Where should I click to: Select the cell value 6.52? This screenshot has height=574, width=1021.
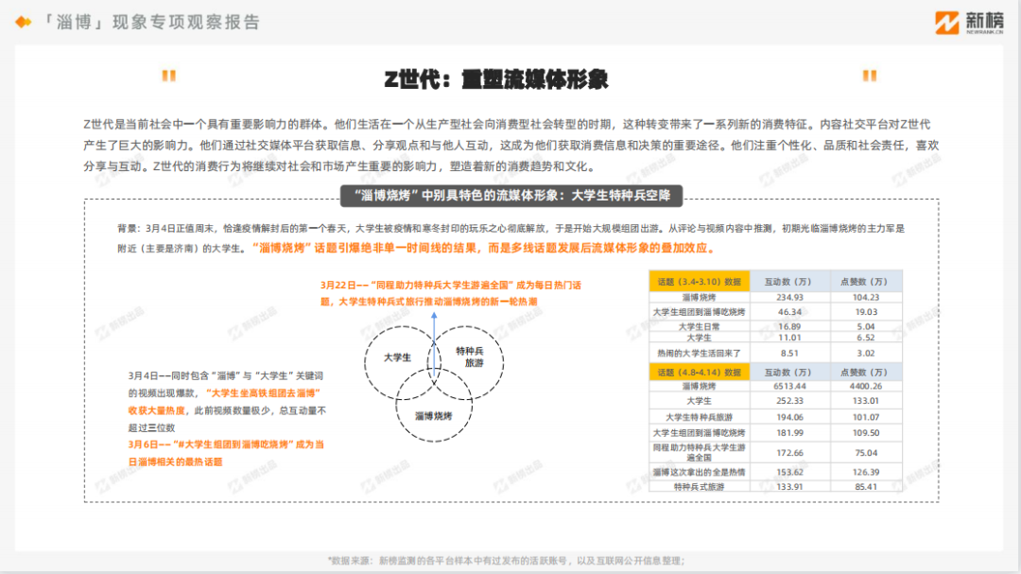tap(866, 338)
